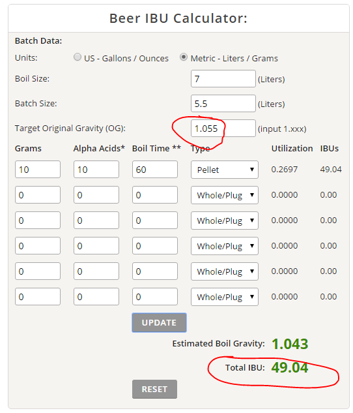Screen dimensions: 353x413
Task: Click the Boil Time field showing 60
Action: (155, 170)
